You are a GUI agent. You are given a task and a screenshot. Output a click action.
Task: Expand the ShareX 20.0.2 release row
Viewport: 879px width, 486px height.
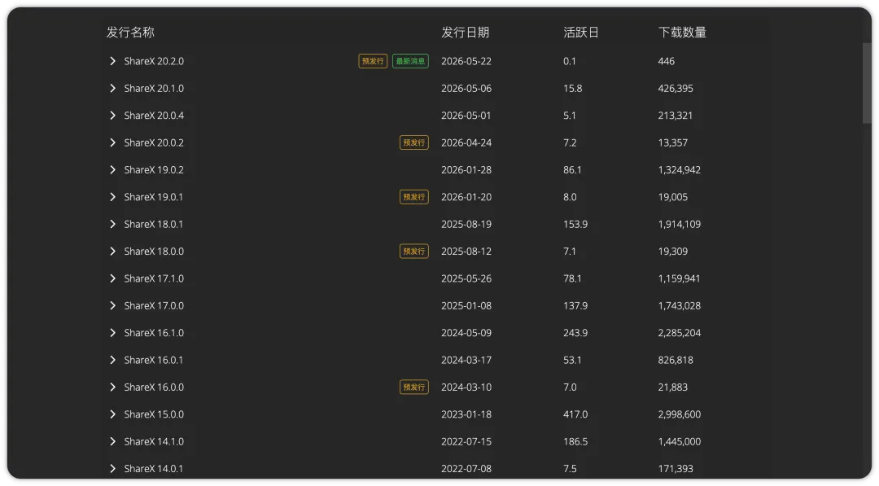(x=112, y=142)
